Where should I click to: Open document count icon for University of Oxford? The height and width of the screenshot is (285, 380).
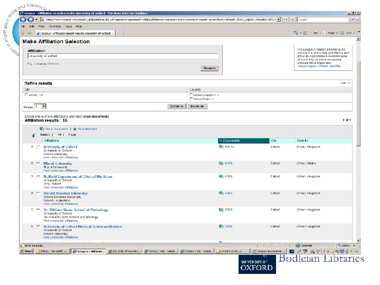tap(221, 147)
